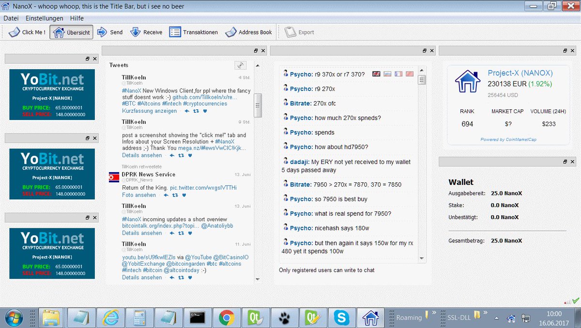Click the green checkmark sync status icon
581x328 pixels.
coord(576,300)
